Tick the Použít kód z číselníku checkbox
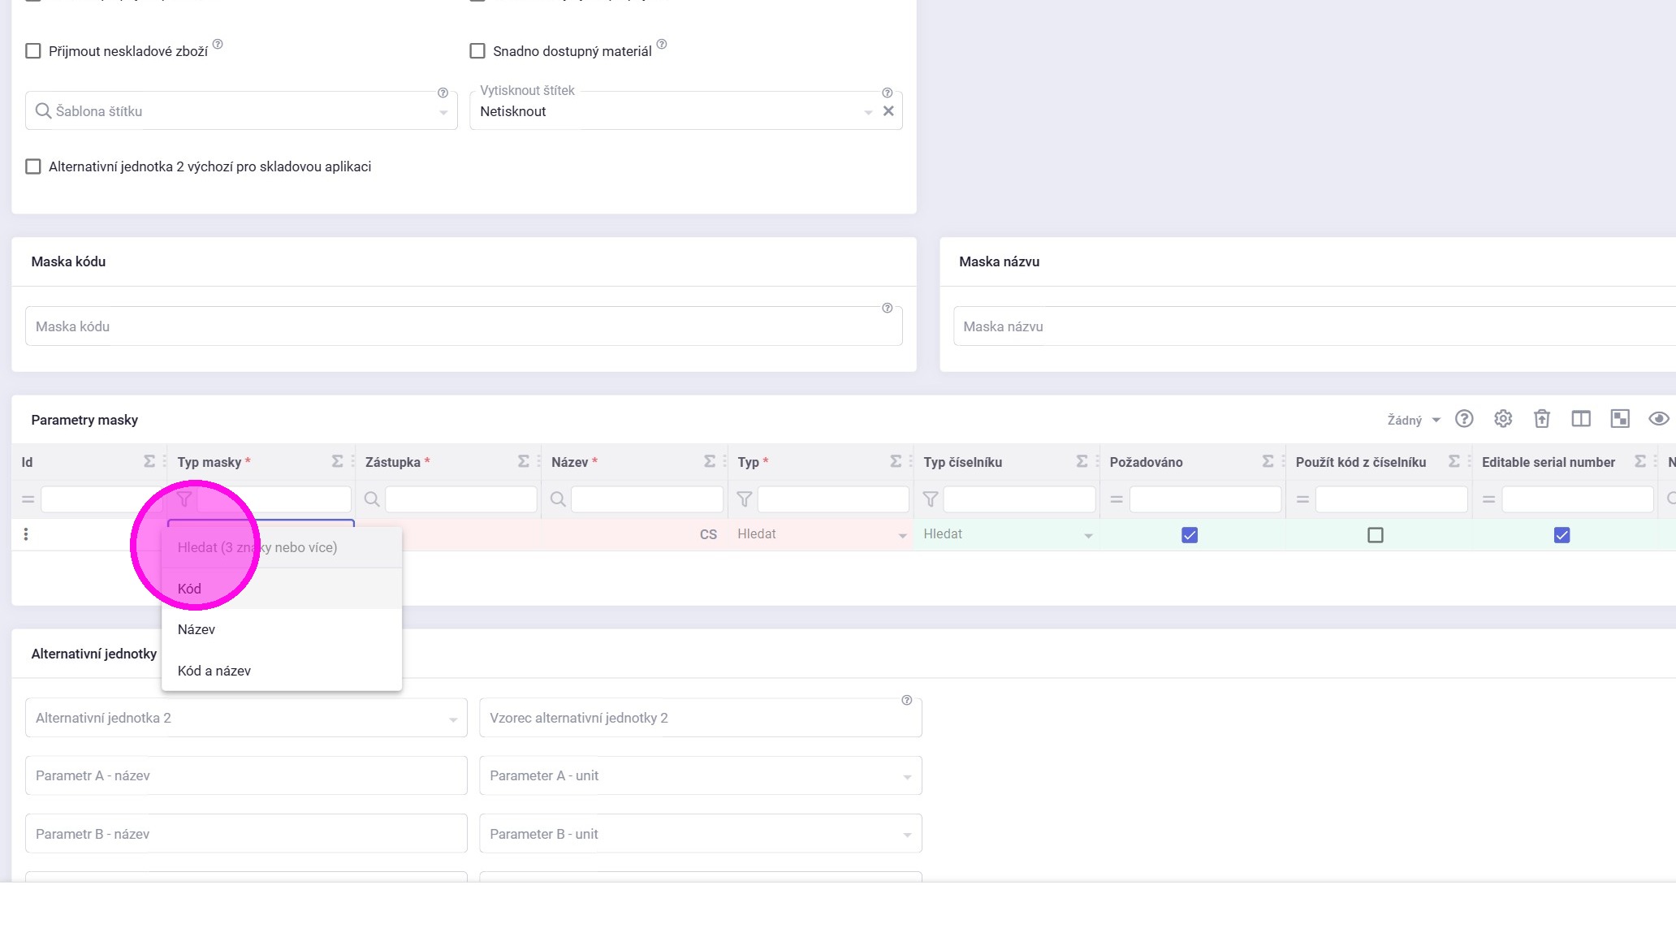 [x=1375, y=535]
